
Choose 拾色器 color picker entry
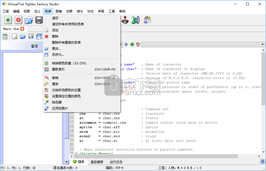[x=81, y=102]
